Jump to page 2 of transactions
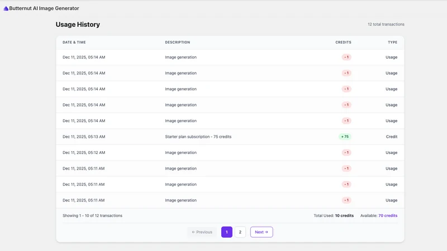The image size is (447, 251). tap(240, 232)
